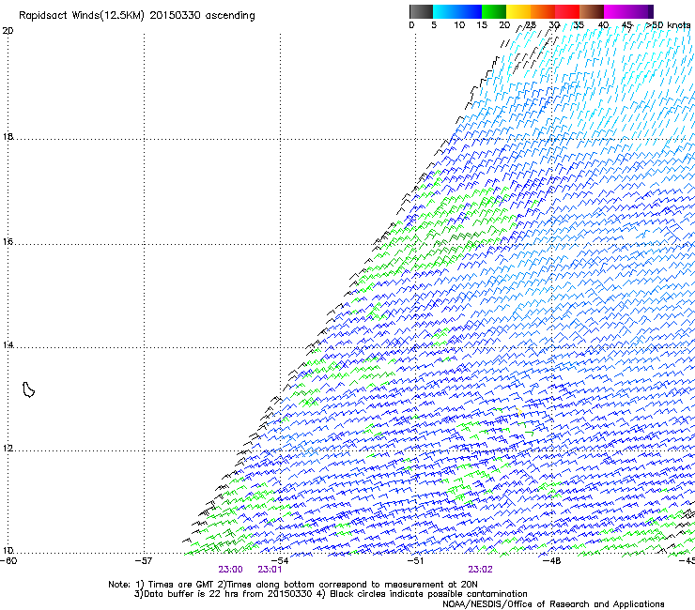Pick the yellow 20-25 knots legend color

coord(518,11)
